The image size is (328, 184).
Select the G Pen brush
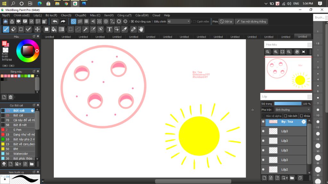(x=18, y=130)
